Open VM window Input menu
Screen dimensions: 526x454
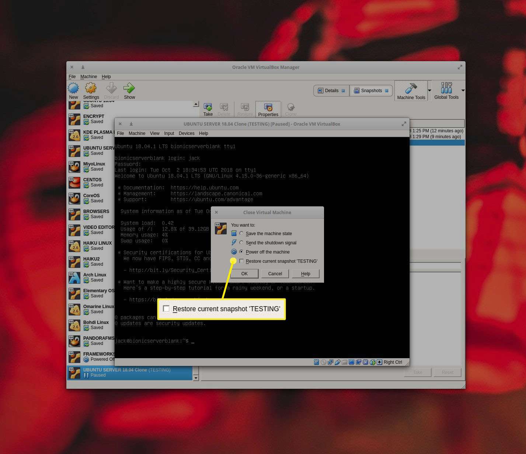(169, 133)
